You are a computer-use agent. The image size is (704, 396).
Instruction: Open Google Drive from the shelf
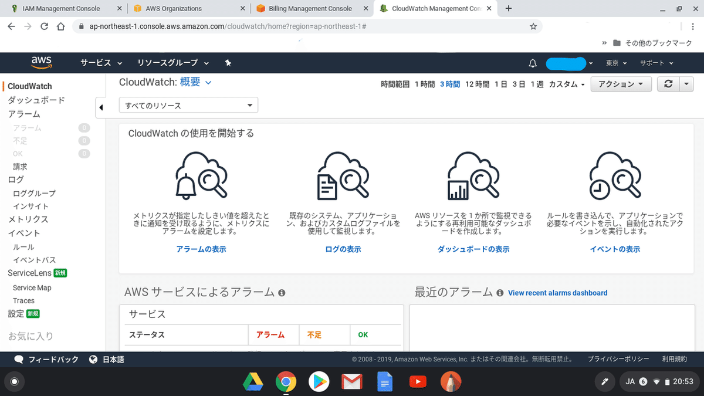tap(252, 383)
